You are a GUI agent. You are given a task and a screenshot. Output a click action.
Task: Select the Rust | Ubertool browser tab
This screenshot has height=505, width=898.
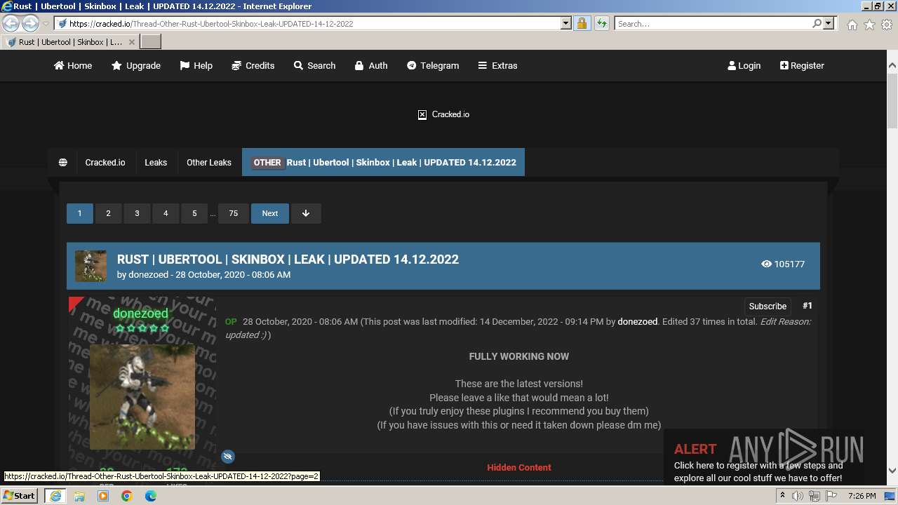coord(70,42)
